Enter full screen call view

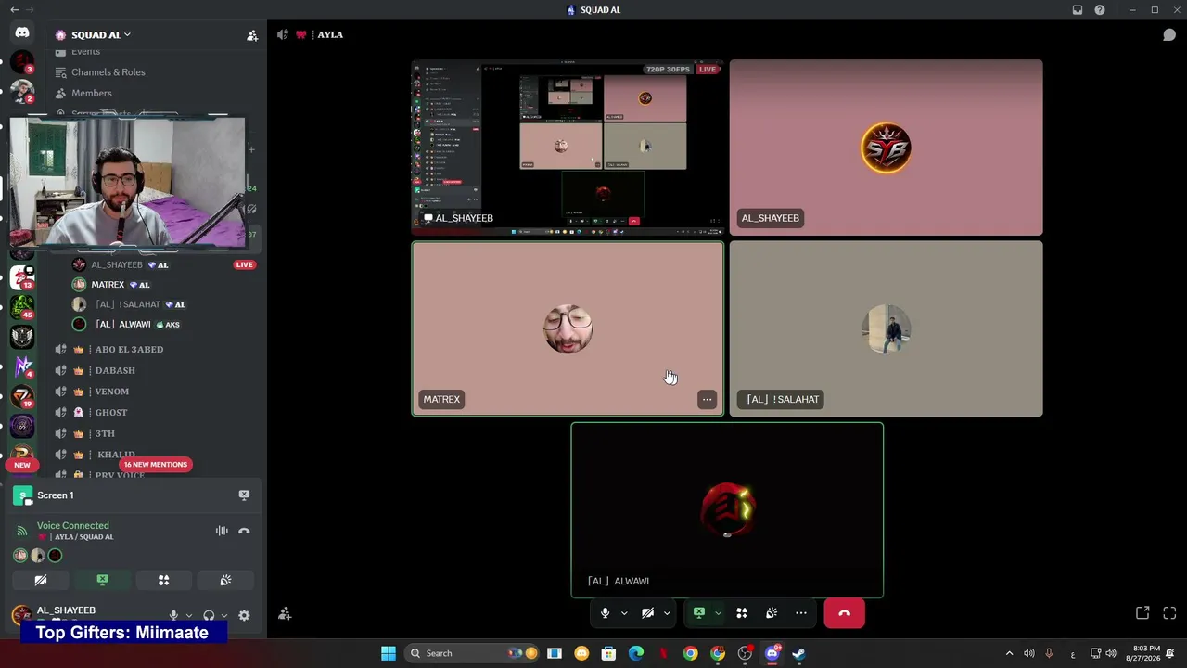(x=1169, y=613)
